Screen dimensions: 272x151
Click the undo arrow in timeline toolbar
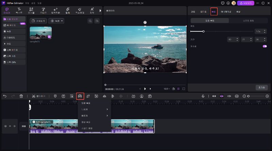[x=5, y=96]
